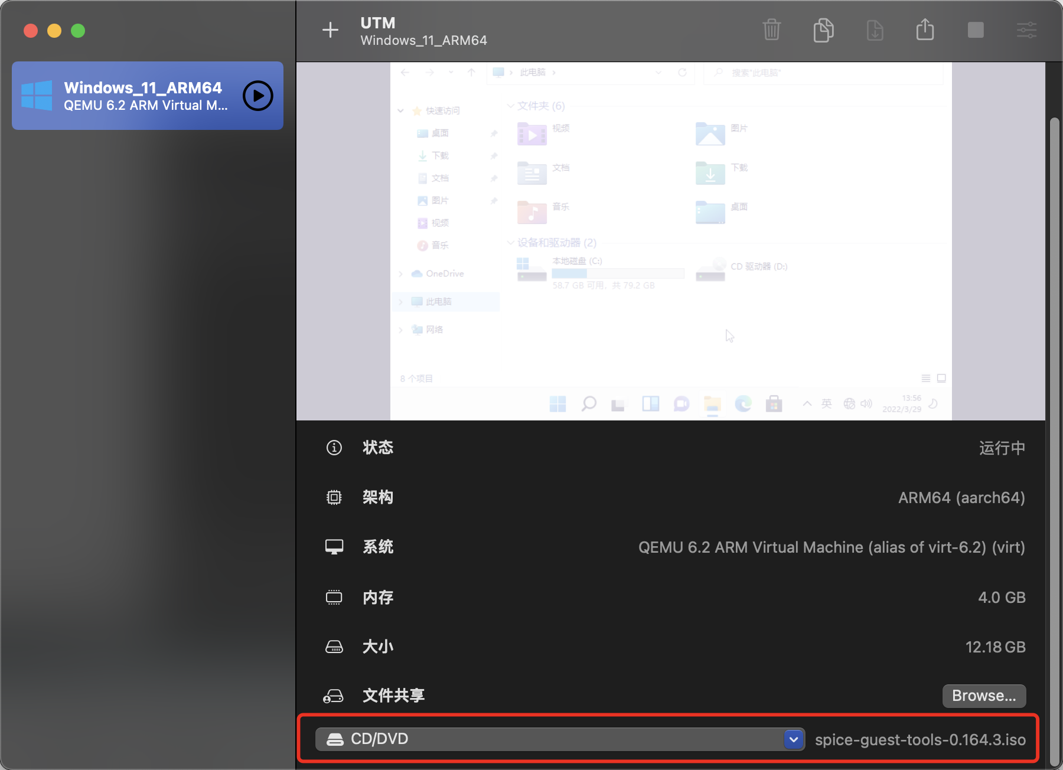Screen dimensions: 1063x770
Task: Collapse the 设备和驱动器 section
Action: point(510,243)
